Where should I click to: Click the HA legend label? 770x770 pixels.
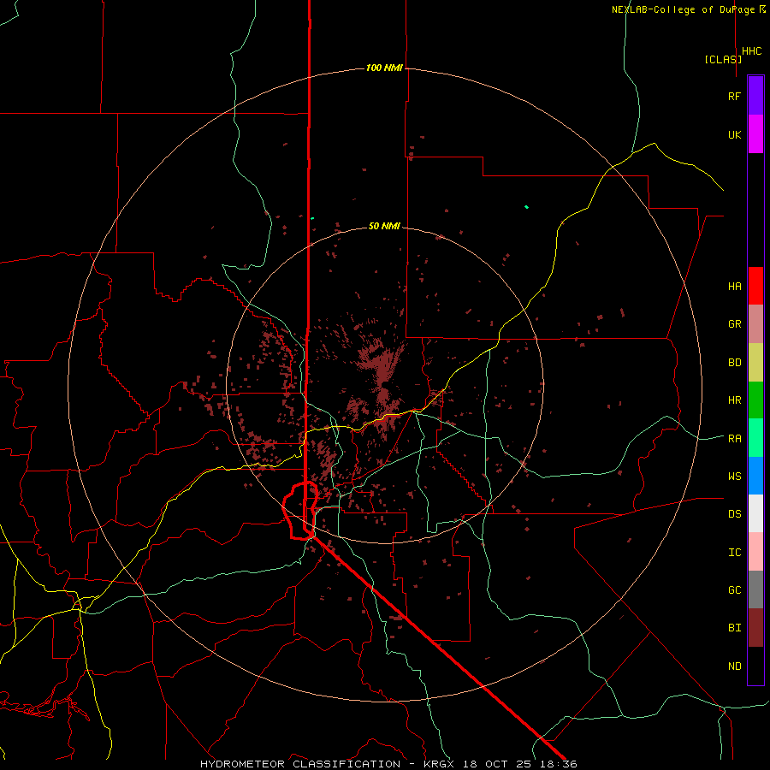tap(734, 287)
